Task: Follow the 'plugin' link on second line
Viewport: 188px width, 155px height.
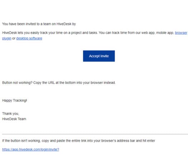Action: [x=7, y=39]
